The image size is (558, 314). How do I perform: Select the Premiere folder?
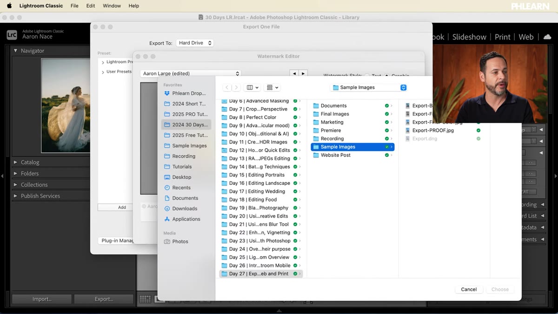pyautogui.click(x=352, y=131)
